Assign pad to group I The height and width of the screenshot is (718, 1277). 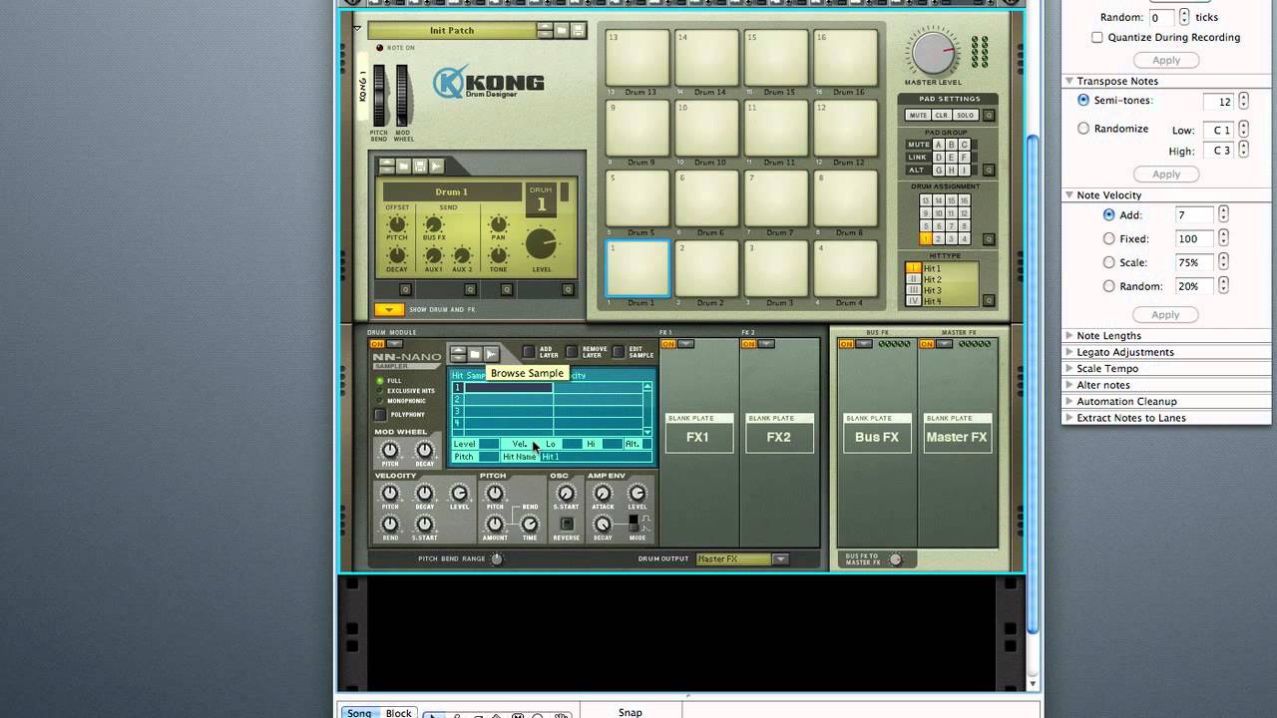964,171
